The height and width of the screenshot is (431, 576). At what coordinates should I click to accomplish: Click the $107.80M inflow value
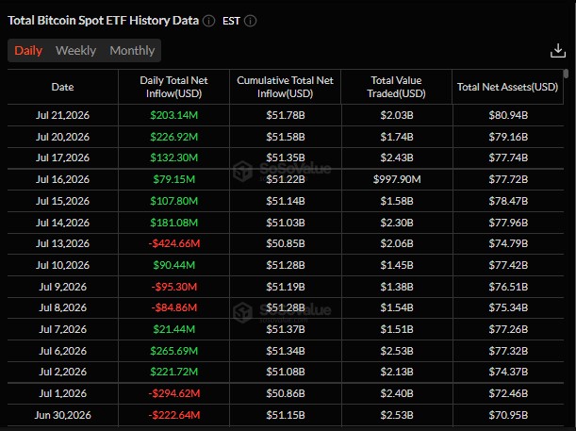click(173, 201)
